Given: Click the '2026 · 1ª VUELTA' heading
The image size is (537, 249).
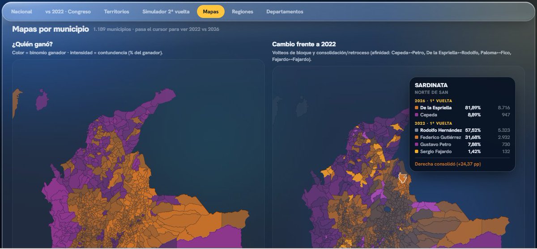Looking at the screenshot, I should (433, 101).
